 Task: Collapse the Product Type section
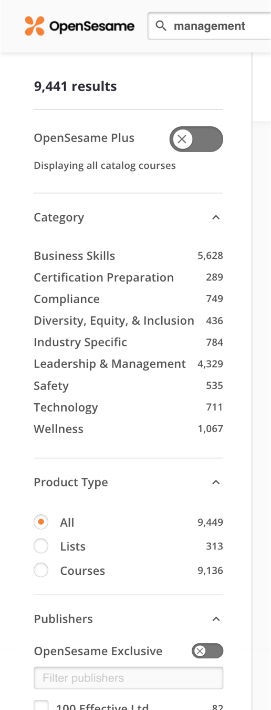pyautogui.click(x=216, y=482)
